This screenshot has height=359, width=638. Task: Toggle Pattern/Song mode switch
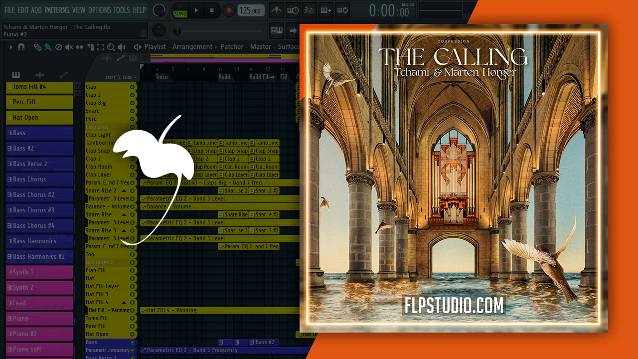click(180, 10)
